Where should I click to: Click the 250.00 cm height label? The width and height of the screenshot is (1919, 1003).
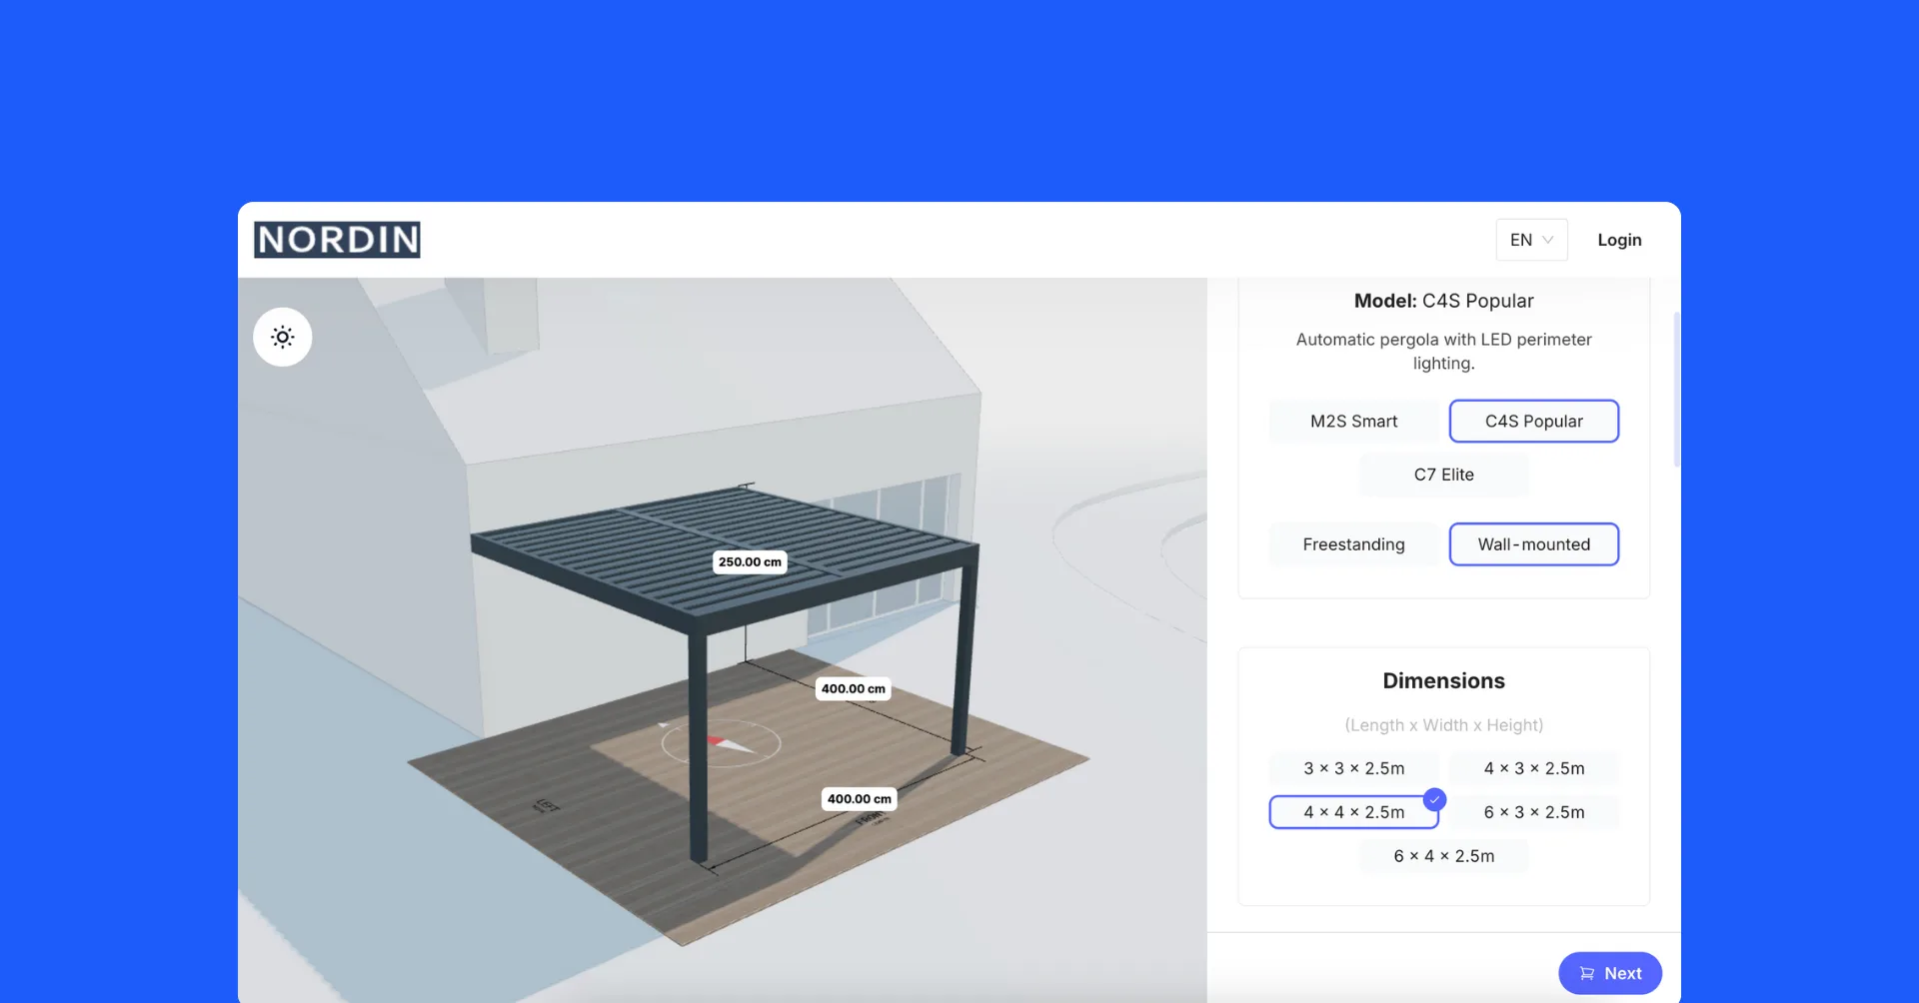click(x=750, y=562)
